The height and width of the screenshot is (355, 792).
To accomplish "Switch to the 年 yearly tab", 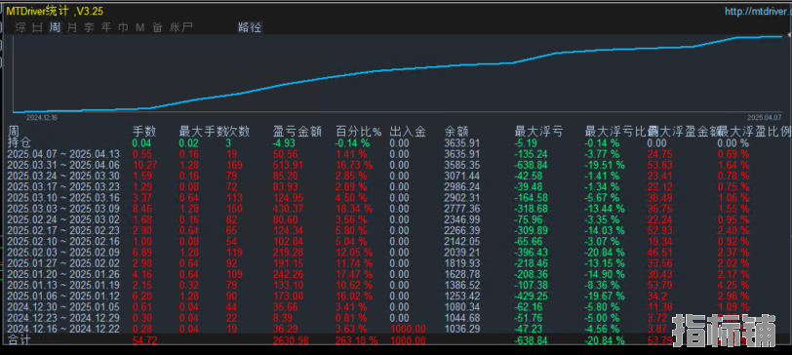I will click(106, 27).
